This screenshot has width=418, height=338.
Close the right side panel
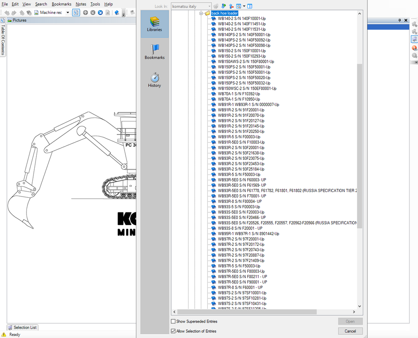(x=406, y=20)
